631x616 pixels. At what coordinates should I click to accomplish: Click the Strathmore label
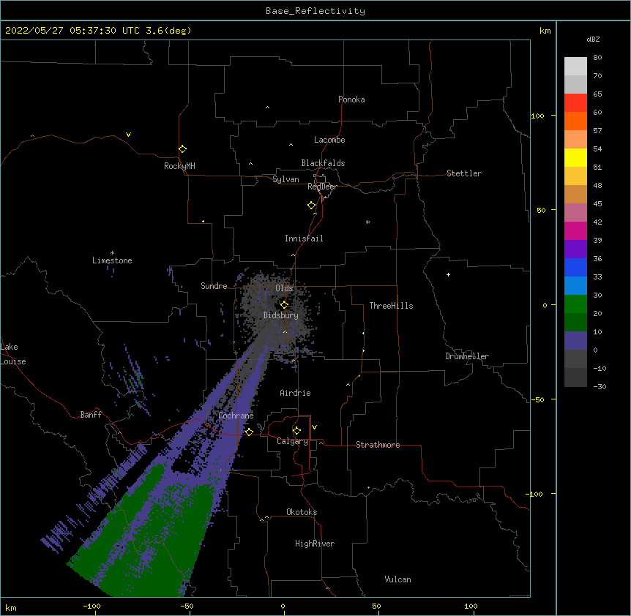378,445
